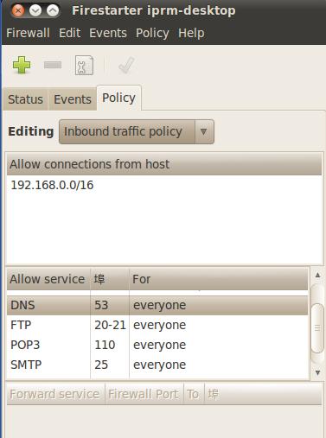Open the Inbound traffic policy dropdown
This screenshot has width=326, height=438.
tap(137, 131)
